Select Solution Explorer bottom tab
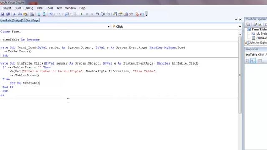Image resolution: width=267 pixels, height=150 pixels. (x=256, y=43)
